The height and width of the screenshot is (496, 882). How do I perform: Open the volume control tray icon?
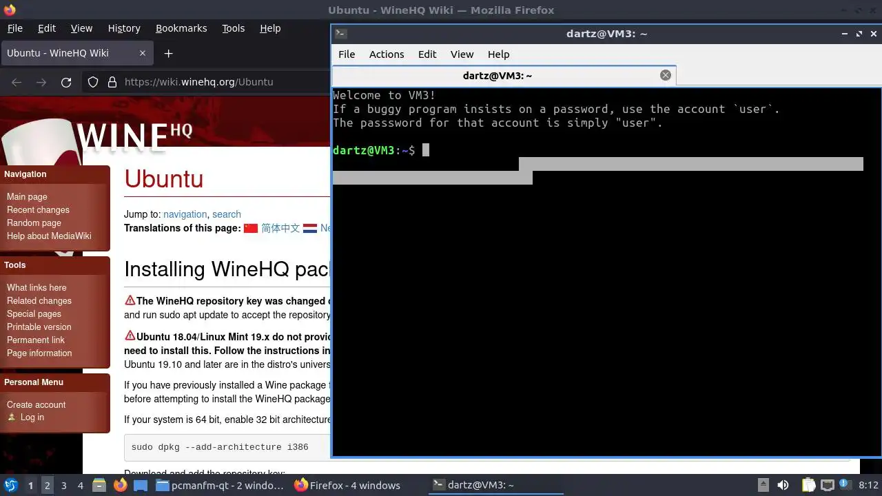tap(783, 485)
